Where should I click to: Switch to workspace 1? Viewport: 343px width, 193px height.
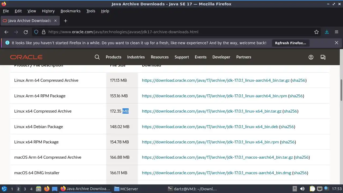(12, 189)
